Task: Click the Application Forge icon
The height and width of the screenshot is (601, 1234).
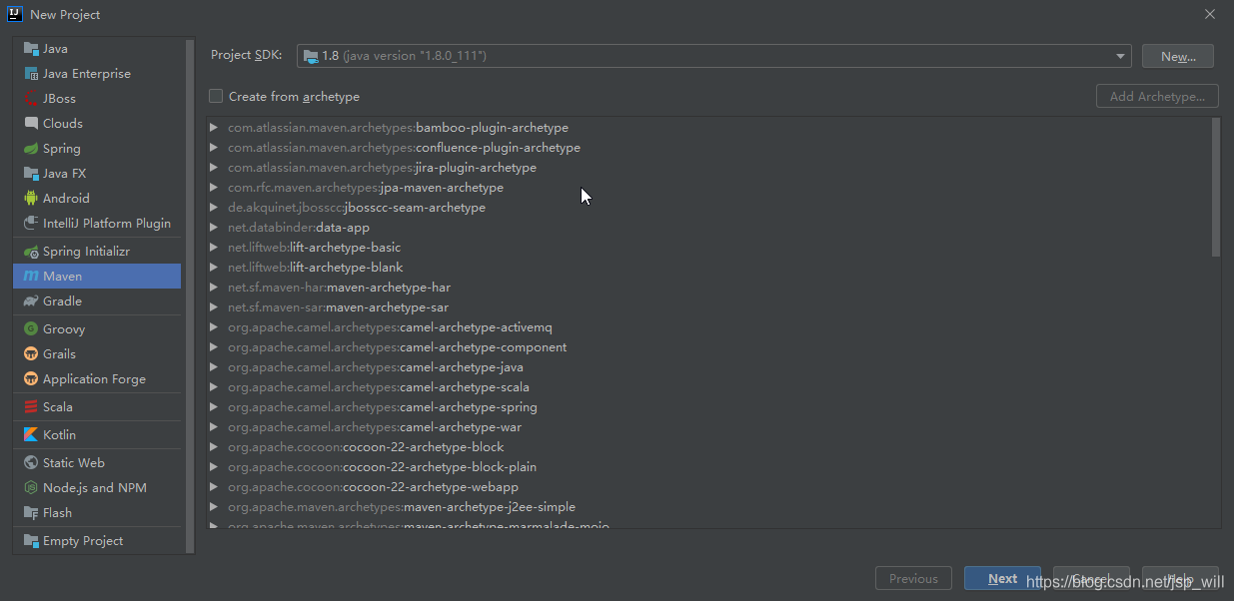Action: pos(31,378)
